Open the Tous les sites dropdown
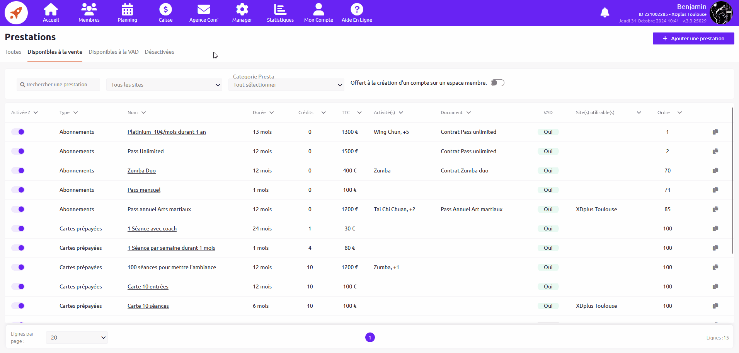Image resolution: width=739 pixels, height=353 pixels. (164, 85)
